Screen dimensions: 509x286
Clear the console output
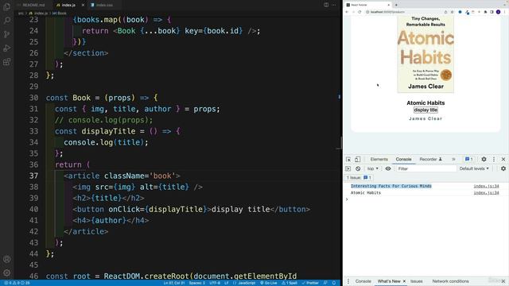(x=358, y=168)
